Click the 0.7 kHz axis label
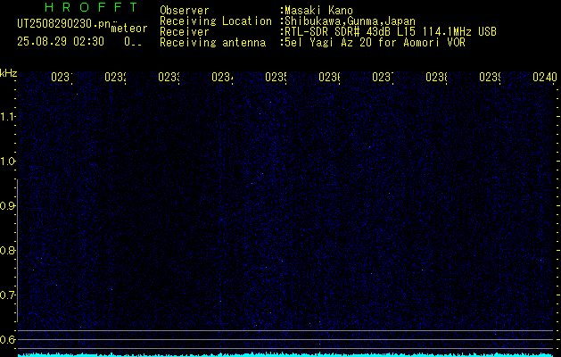 (x=7, y=295)
